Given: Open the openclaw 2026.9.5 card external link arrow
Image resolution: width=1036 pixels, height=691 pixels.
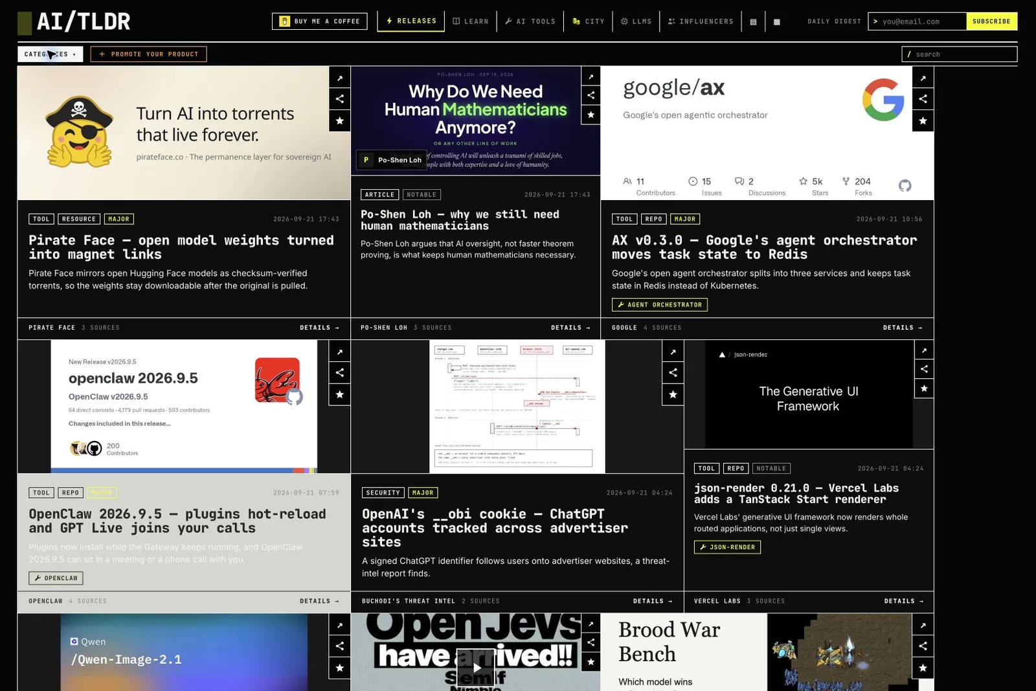Looking at the screenshot, I should pyautogui.click(x=340, y=352).
